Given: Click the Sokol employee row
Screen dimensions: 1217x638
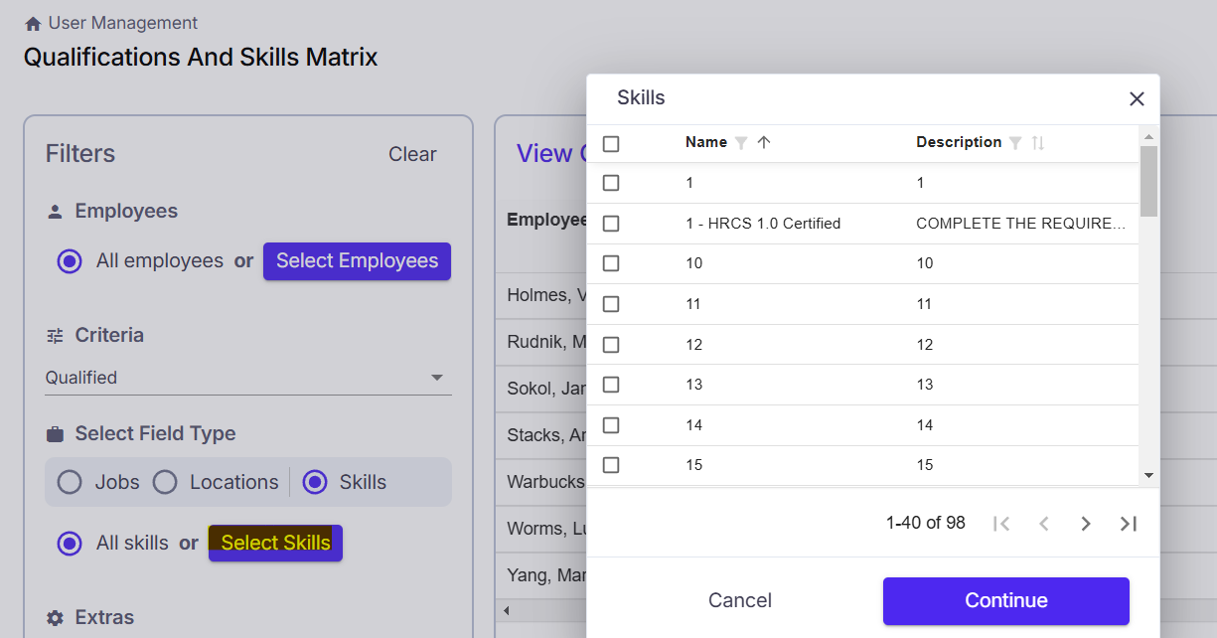Looking at the screenshot, I should (541, 389).
